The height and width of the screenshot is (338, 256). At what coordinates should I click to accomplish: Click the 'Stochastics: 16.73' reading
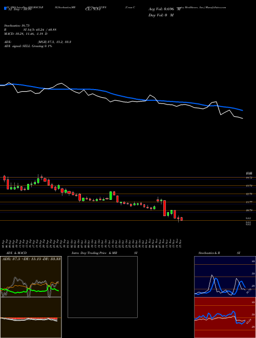[x=17, y=26]
